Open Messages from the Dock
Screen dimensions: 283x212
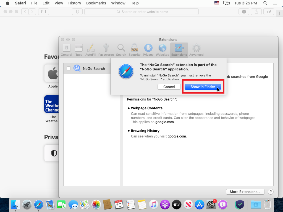point(73,205)
